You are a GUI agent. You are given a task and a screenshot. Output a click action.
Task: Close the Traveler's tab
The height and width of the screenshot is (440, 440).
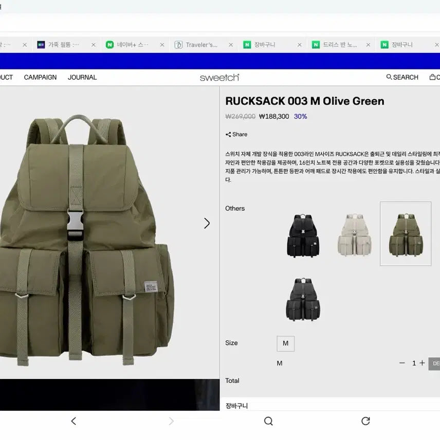(x=231, y=45)
